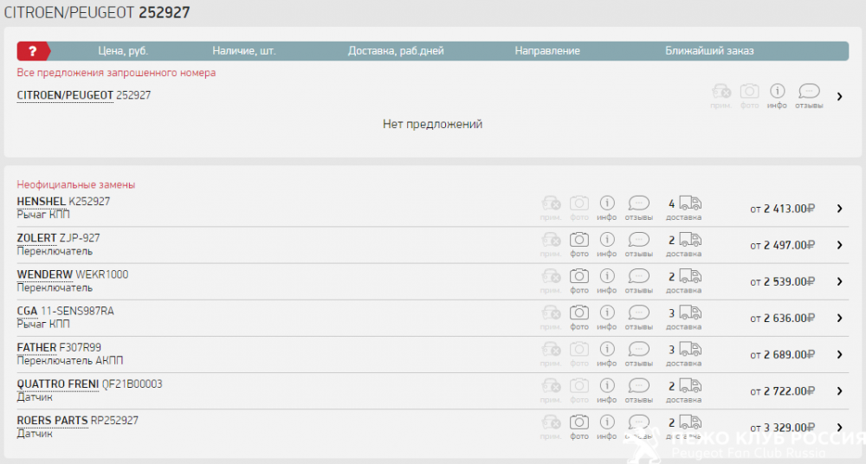Click delivery truck icon for CGA 11-SENS987RA
The height and width of the screenshot is (464, 866).
coord(690,313)
